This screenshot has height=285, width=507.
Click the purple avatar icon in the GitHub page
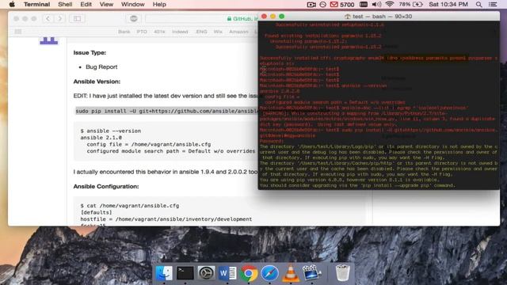tap(49, 40)
